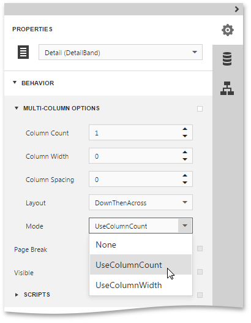Open the Field List database tab
251x323 pixels.
click(227, 59)
